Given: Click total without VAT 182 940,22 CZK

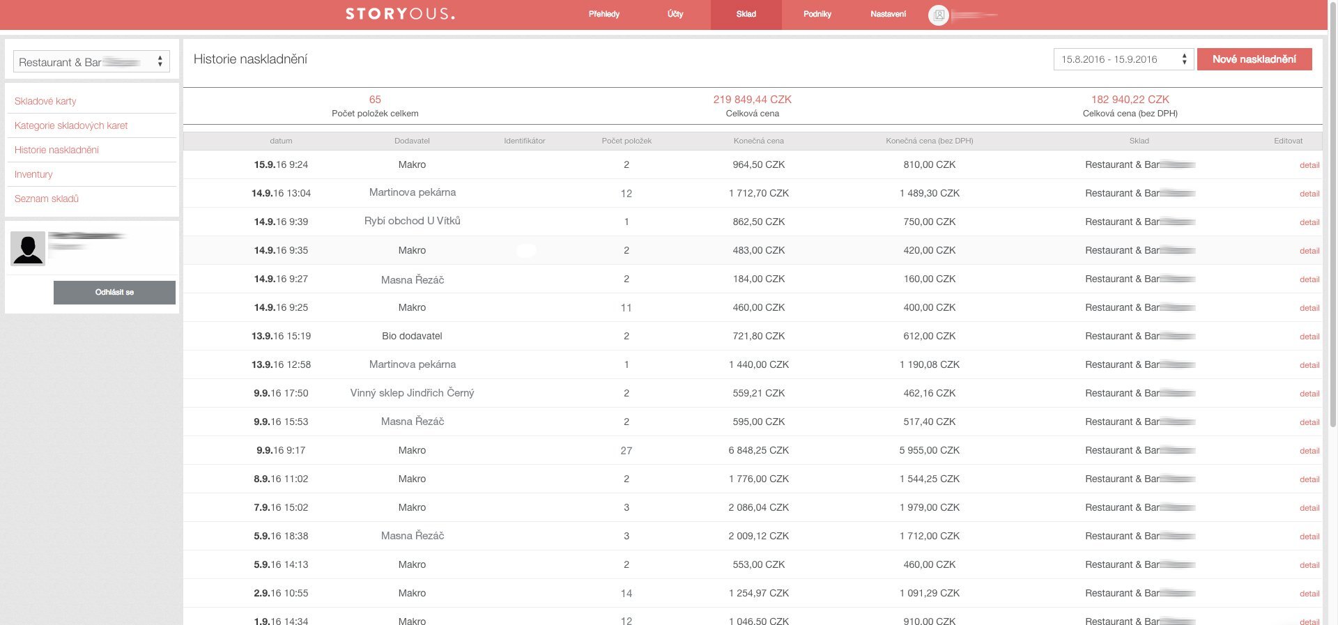Looking at the screenshot, I should 1130,100.
